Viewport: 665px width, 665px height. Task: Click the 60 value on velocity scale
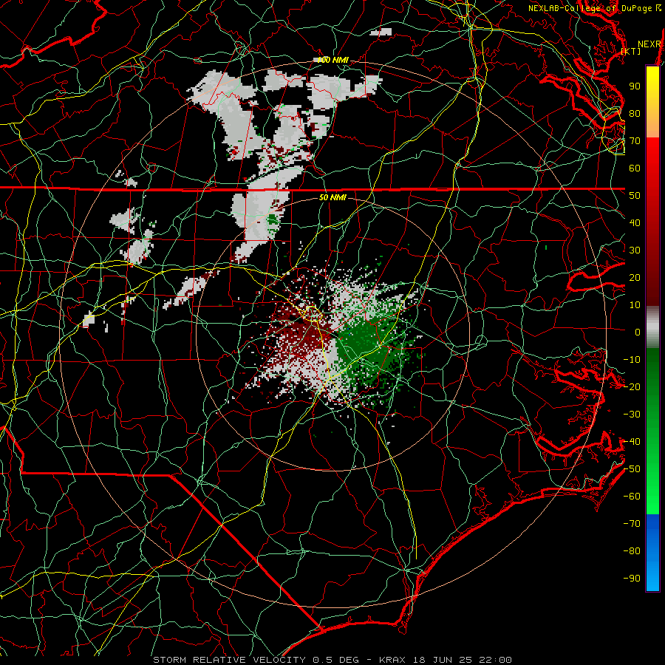coord(635,168)
